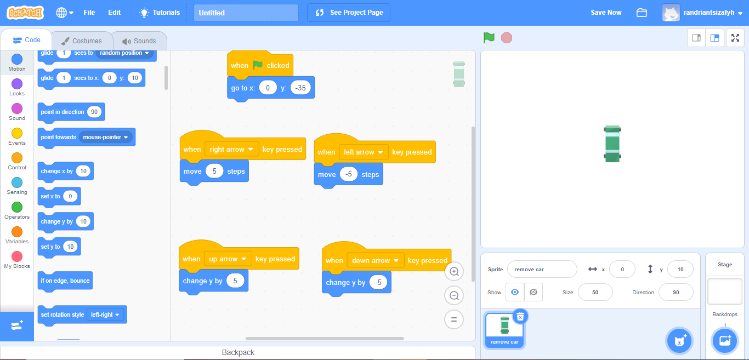Click the 'go to x' block's y value -35

click(x=300, y=88)
